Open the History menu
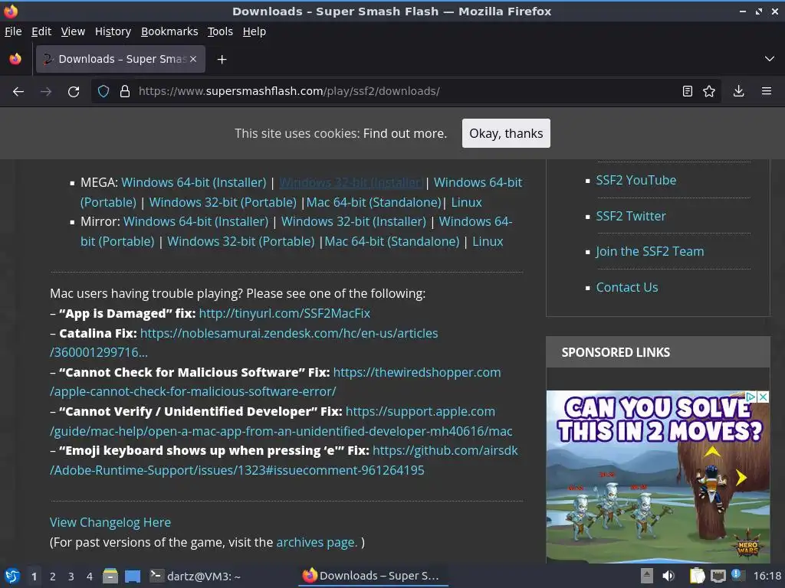This screenshot has width=785, height=588. pos(113,31)
